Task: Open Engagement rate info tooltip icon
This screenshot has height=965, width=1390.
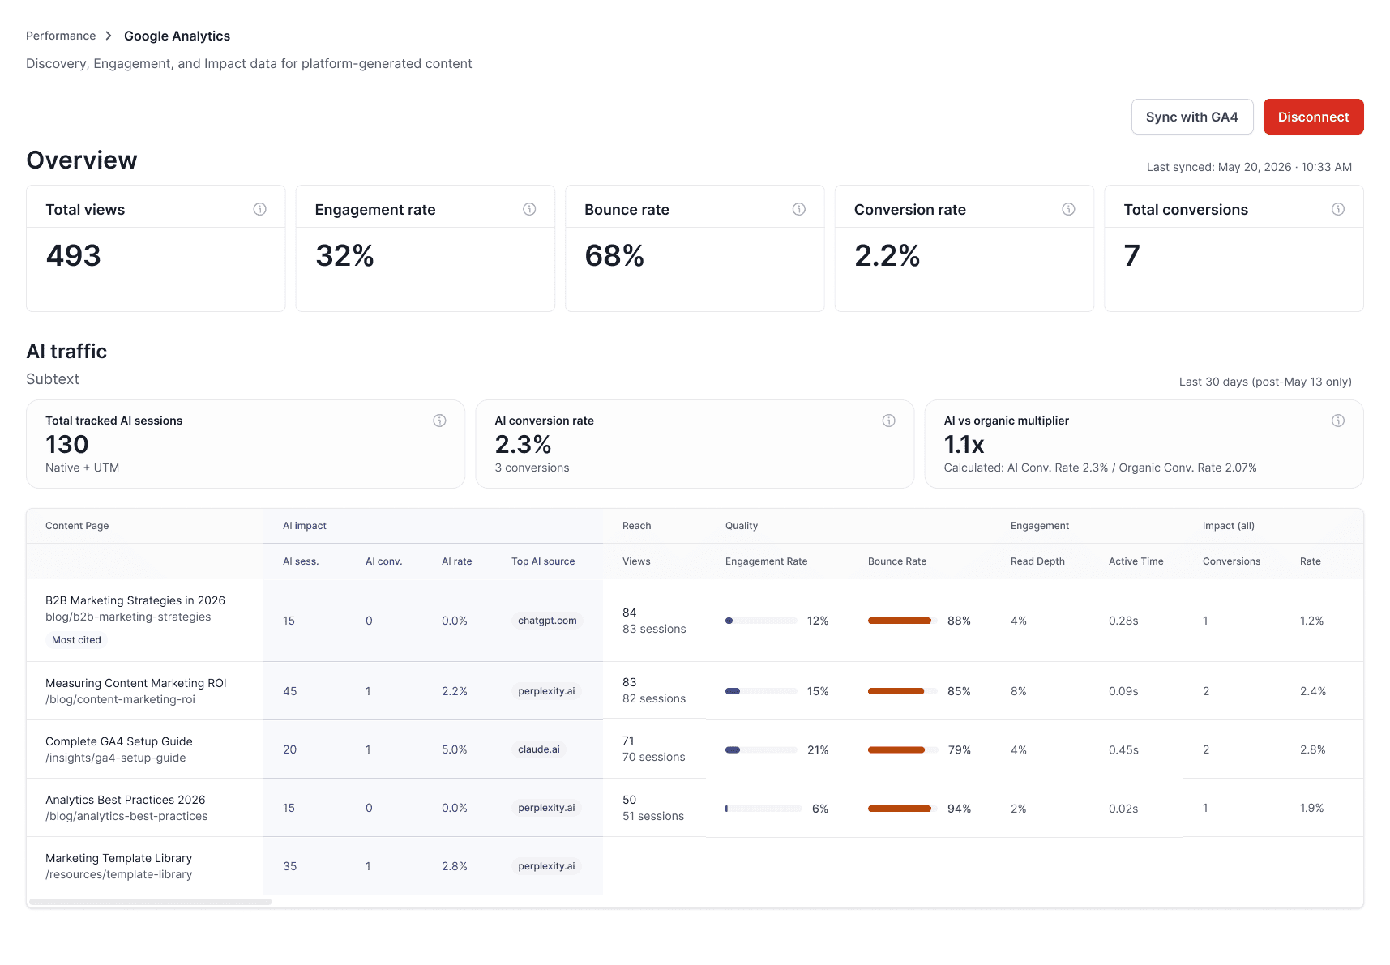Action: click(x=529, y=209)
